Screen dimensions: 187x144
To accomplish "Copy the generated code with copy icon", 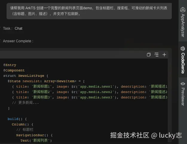I will (x=149, y=55).
